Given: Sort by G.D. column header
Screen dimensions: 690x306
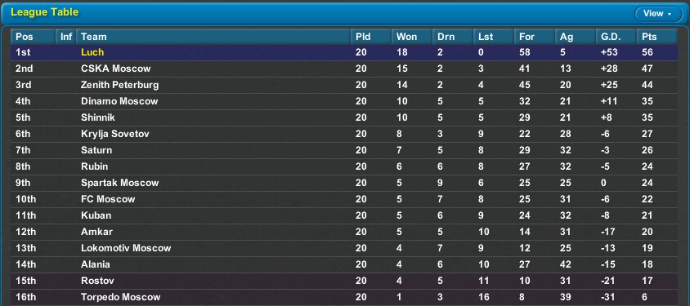Looking at the screenshot, I should [x=616, y=37].
